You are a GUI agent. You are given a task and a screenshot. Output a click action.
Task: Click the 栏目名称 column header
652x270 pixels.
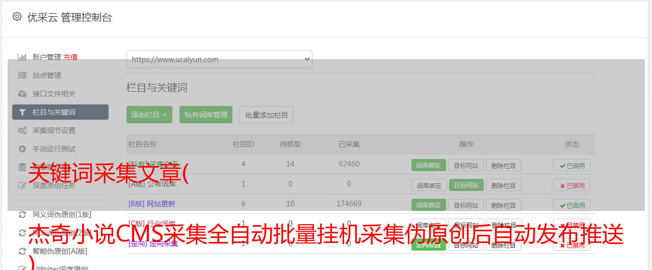(x=142, y=144)
